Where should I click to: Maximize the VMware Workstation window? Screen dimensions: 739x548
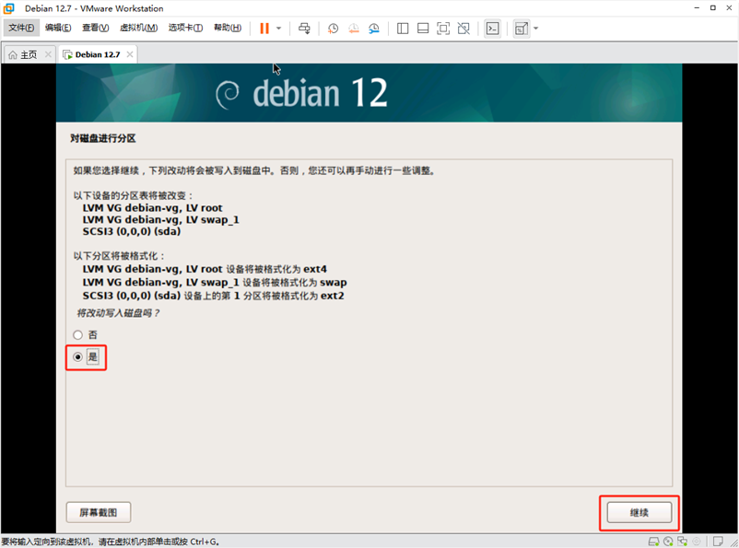click(x=712, y=8)
